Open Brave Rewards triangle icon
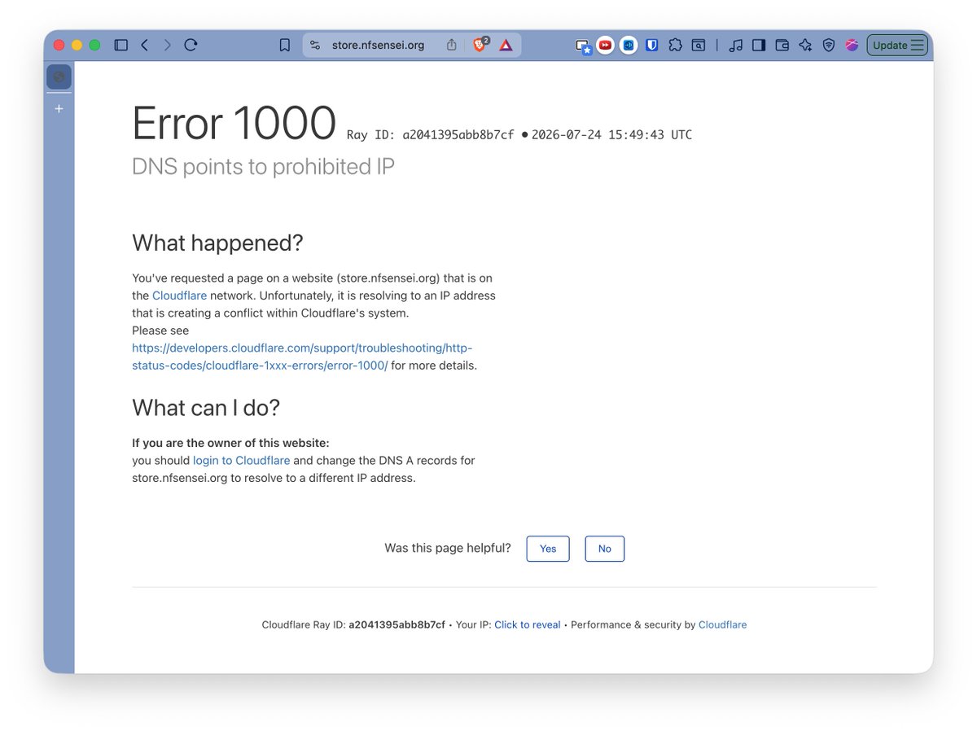This screenshot has width=977, height=731. click(x=506, y=46)
